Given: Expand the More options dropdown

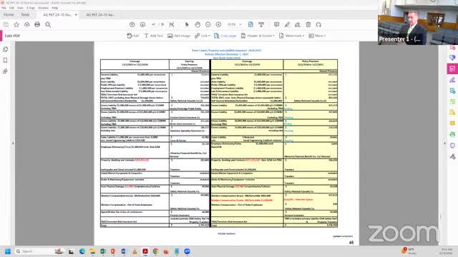Looking at the screenshot, I should click(x=317, y=36).
